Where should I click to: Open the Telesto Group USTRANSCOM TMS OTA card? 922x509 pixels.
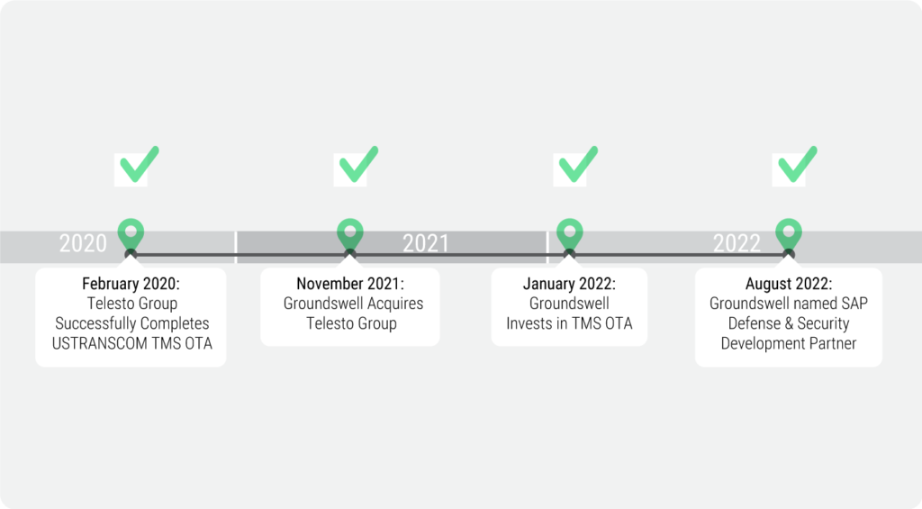(x=131, y=318)
